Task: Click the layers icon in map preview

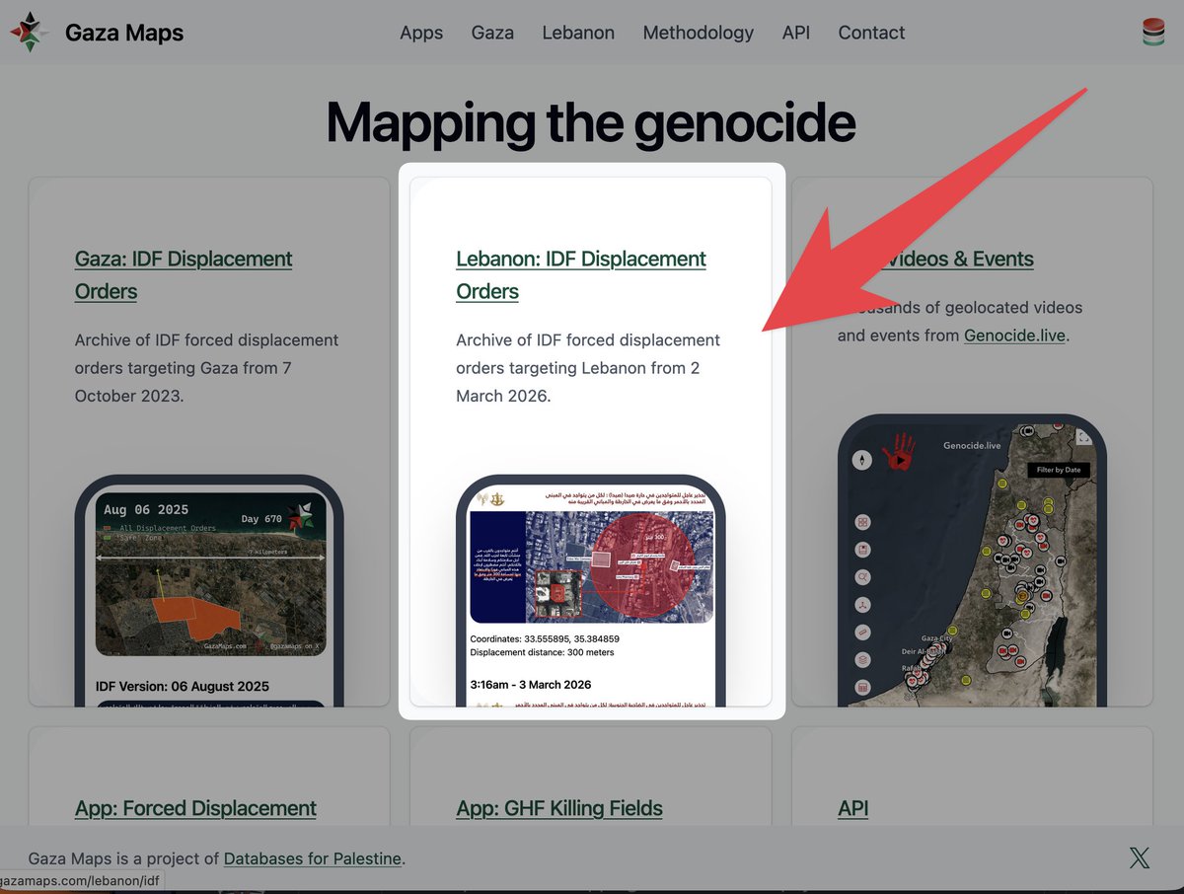Action: click(x=862, y=660)
